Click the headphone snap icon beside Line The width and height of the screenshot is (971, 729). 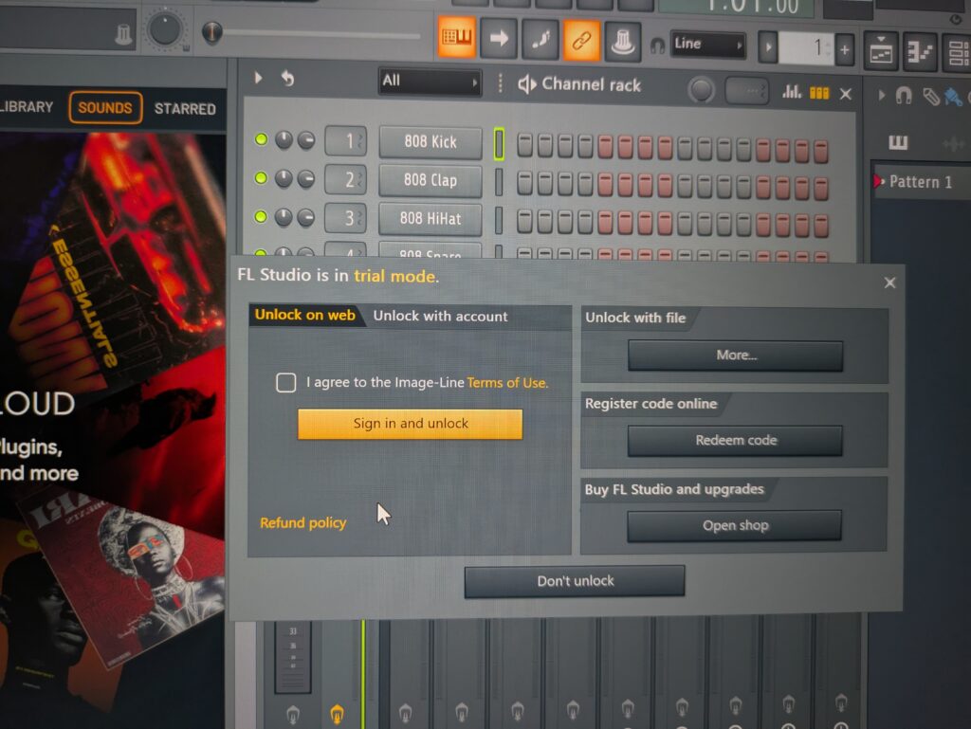coord(657,46)
